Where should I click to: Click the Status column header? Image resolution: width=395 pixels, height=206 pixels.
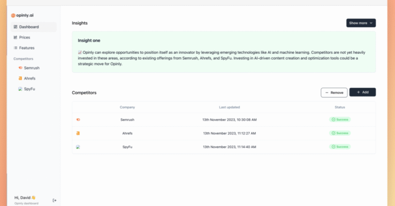(x=340, y=107)
